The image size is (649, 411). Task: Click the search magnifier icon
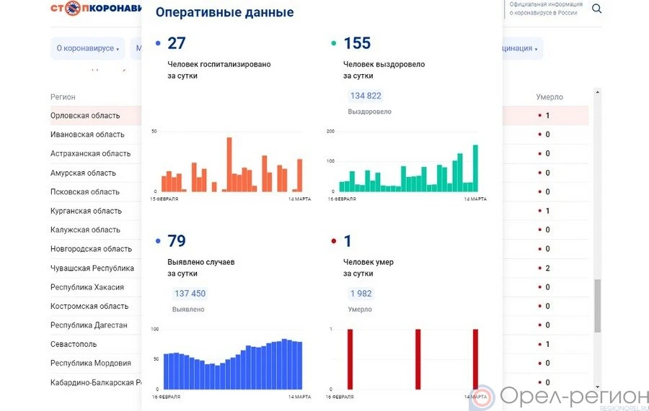pyautogui.click(x=596, y=9)
